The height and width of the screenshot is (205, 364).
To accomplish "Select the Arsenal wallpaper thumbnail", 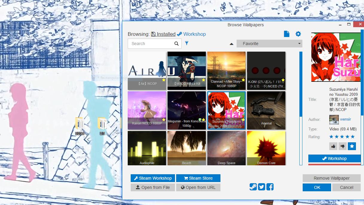I will coord(266,110).
